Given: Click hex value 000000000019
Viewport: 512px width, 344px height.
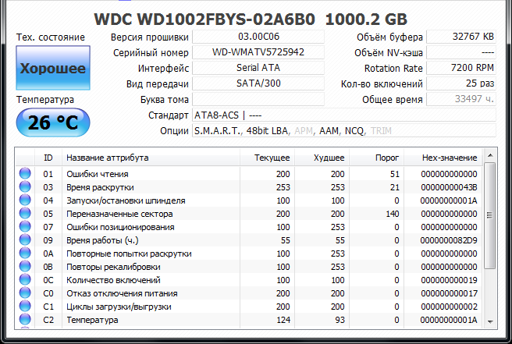Looking at the screenshot, I should [449, 280].
